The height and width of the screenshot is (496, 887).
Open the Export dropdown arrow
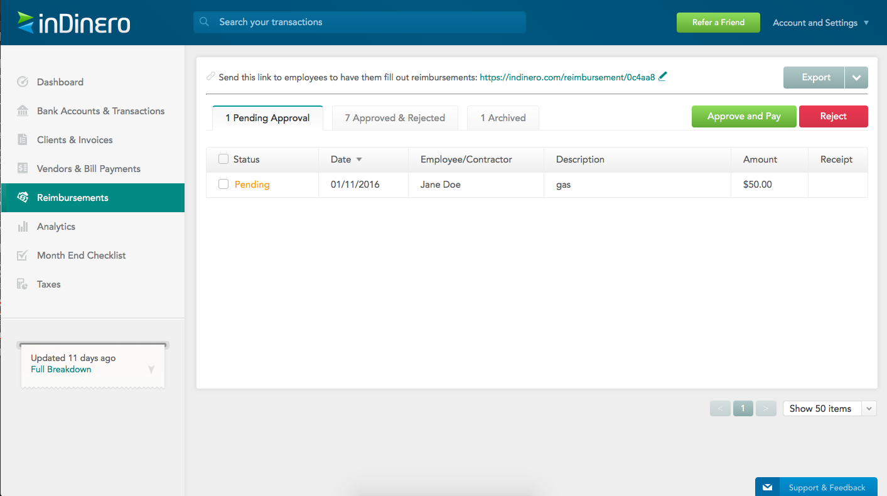click(856, 78)
